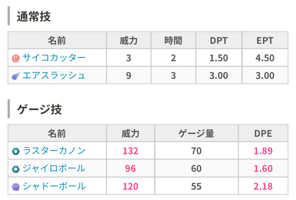Click the 時間 column header
The image size is (296, 200).
[x=173, y=41]
